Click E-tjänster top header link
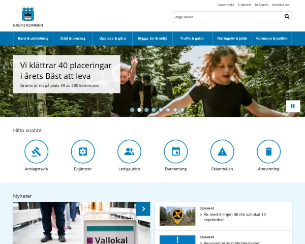This screenshot has width=305, height=244. (x=245, y=5)
